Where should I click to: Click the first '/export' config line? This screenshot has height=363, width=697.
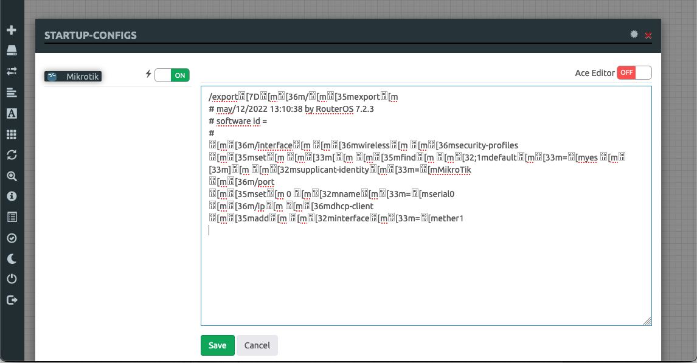coord(303,97)
